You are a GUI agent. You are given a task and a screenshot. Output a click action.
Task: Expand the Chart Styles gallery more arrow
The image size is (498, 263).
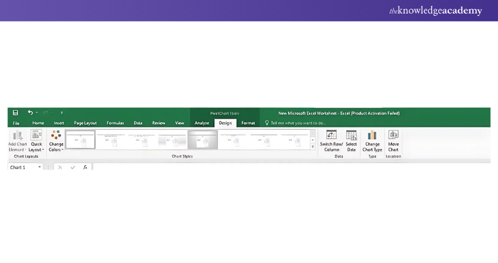pos(312,147)
